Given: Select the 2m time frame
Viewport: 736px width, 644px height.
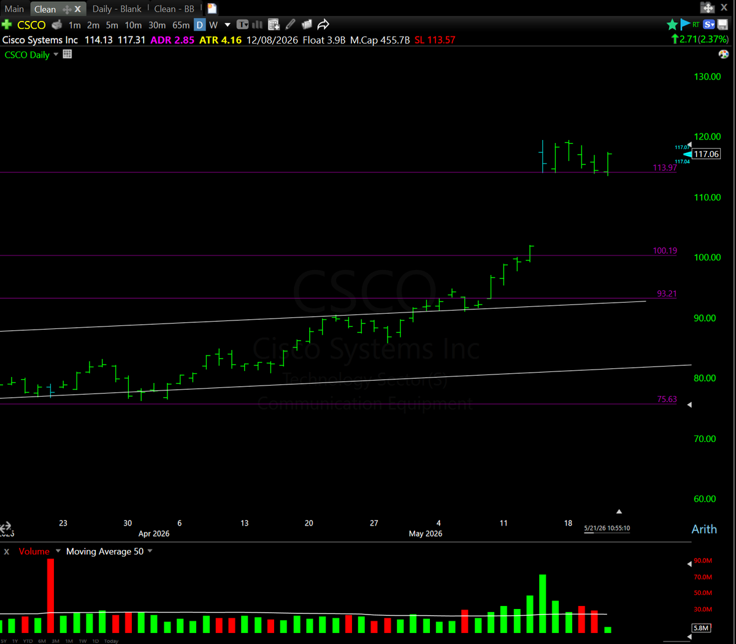Looking at the screenshot, I should (93, 25).
